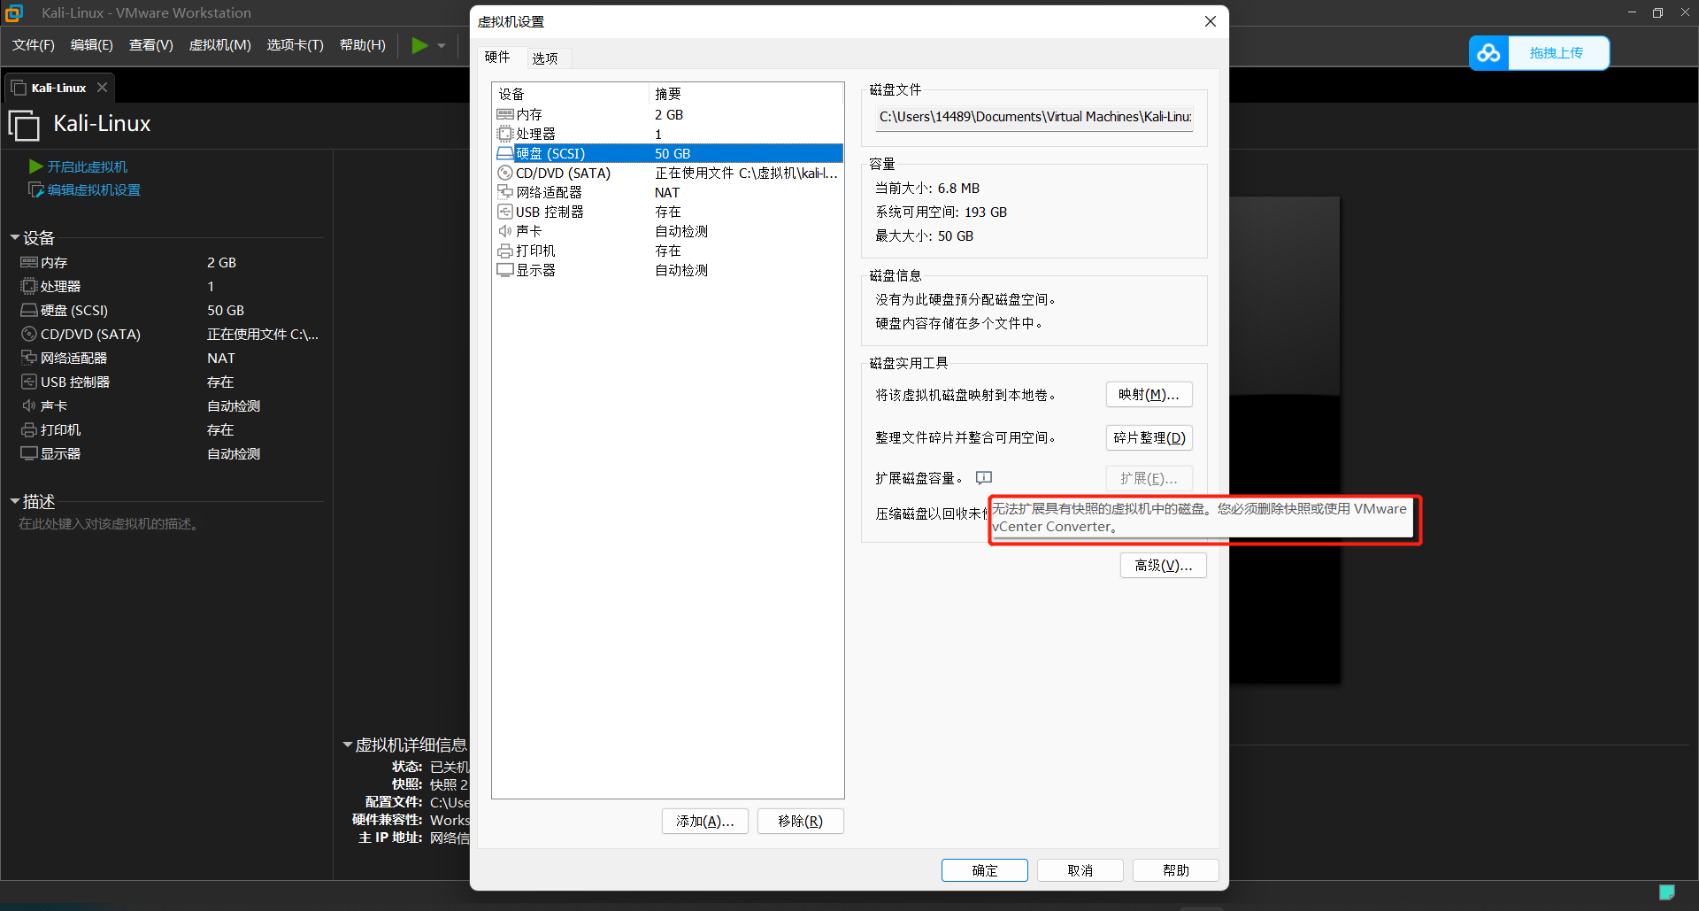
Task: Click the large VM icon beside the Kali-Linux heading
Action: tap(24, 125)
